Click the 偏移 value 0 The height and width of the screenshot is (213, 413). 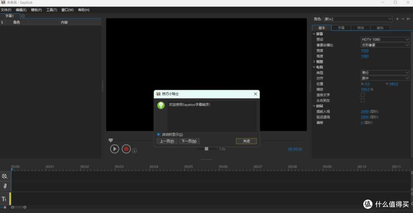point(362,123)
